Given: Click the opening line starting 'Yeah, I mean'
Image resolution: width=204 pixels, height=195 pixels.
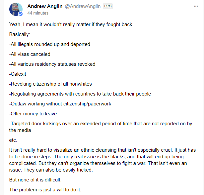Looking at the screenshot, I should coord(71,24).
